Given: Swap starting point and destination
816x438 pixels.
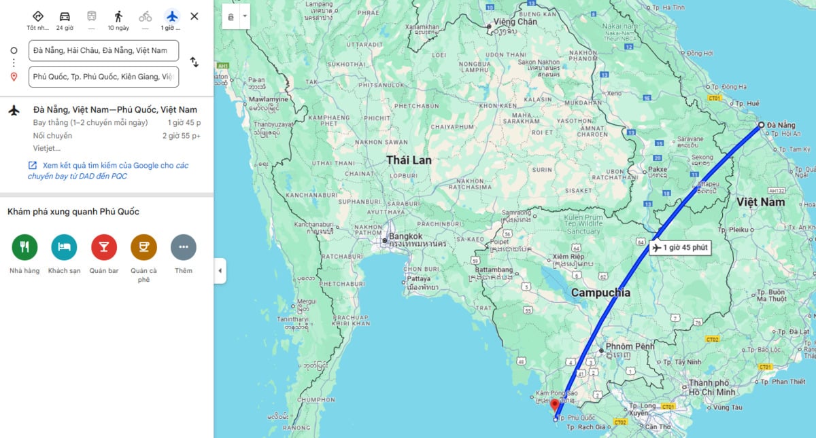Looking at the screenshot, I should 194,62.
